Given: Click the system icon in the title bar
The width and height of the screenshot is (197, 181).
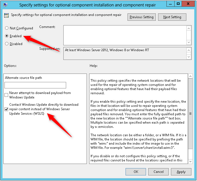Looking at the screenshot, I should click(6, 4).
